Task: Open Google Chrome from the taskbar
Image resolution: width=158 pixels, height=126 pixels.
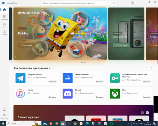Action: [75, 123]
